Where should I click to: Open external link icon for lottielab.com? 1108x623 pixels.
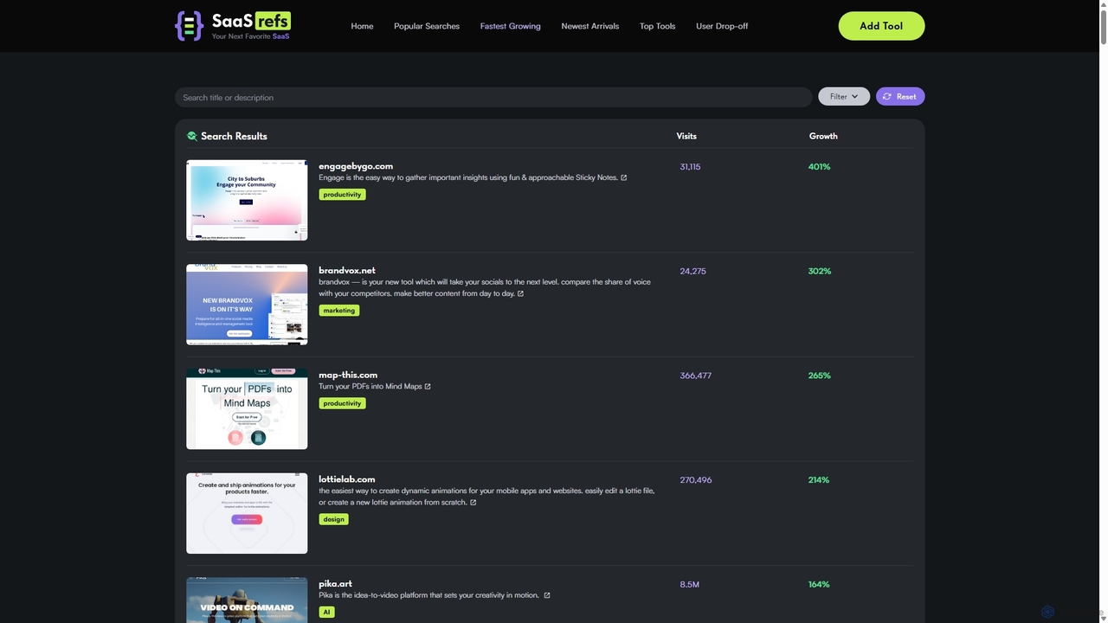[x=473, y=502]
